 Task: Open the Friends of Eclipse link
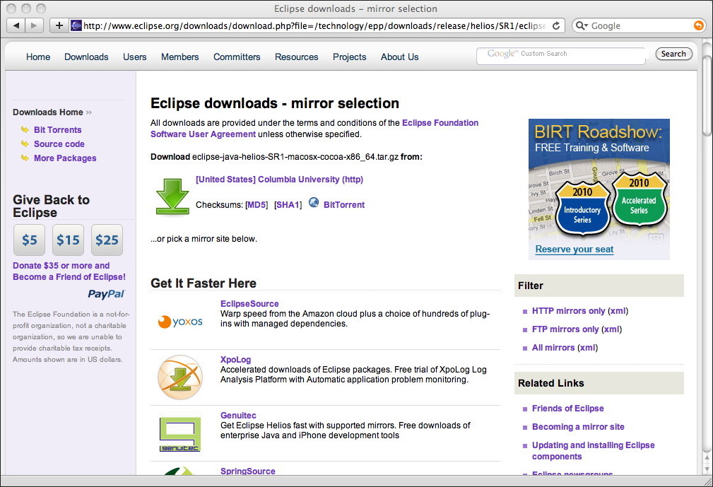568,409
